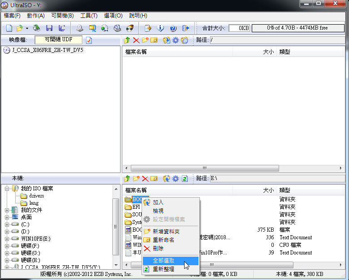This screenshot has height=280, width=349.
Task: Click the New image file icon
Action: coord(9,28)
